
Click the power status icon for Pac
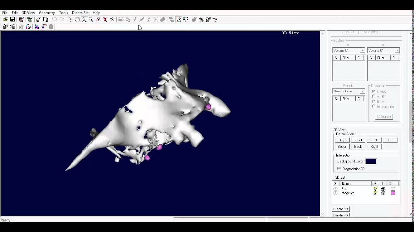tap(335, 189)
